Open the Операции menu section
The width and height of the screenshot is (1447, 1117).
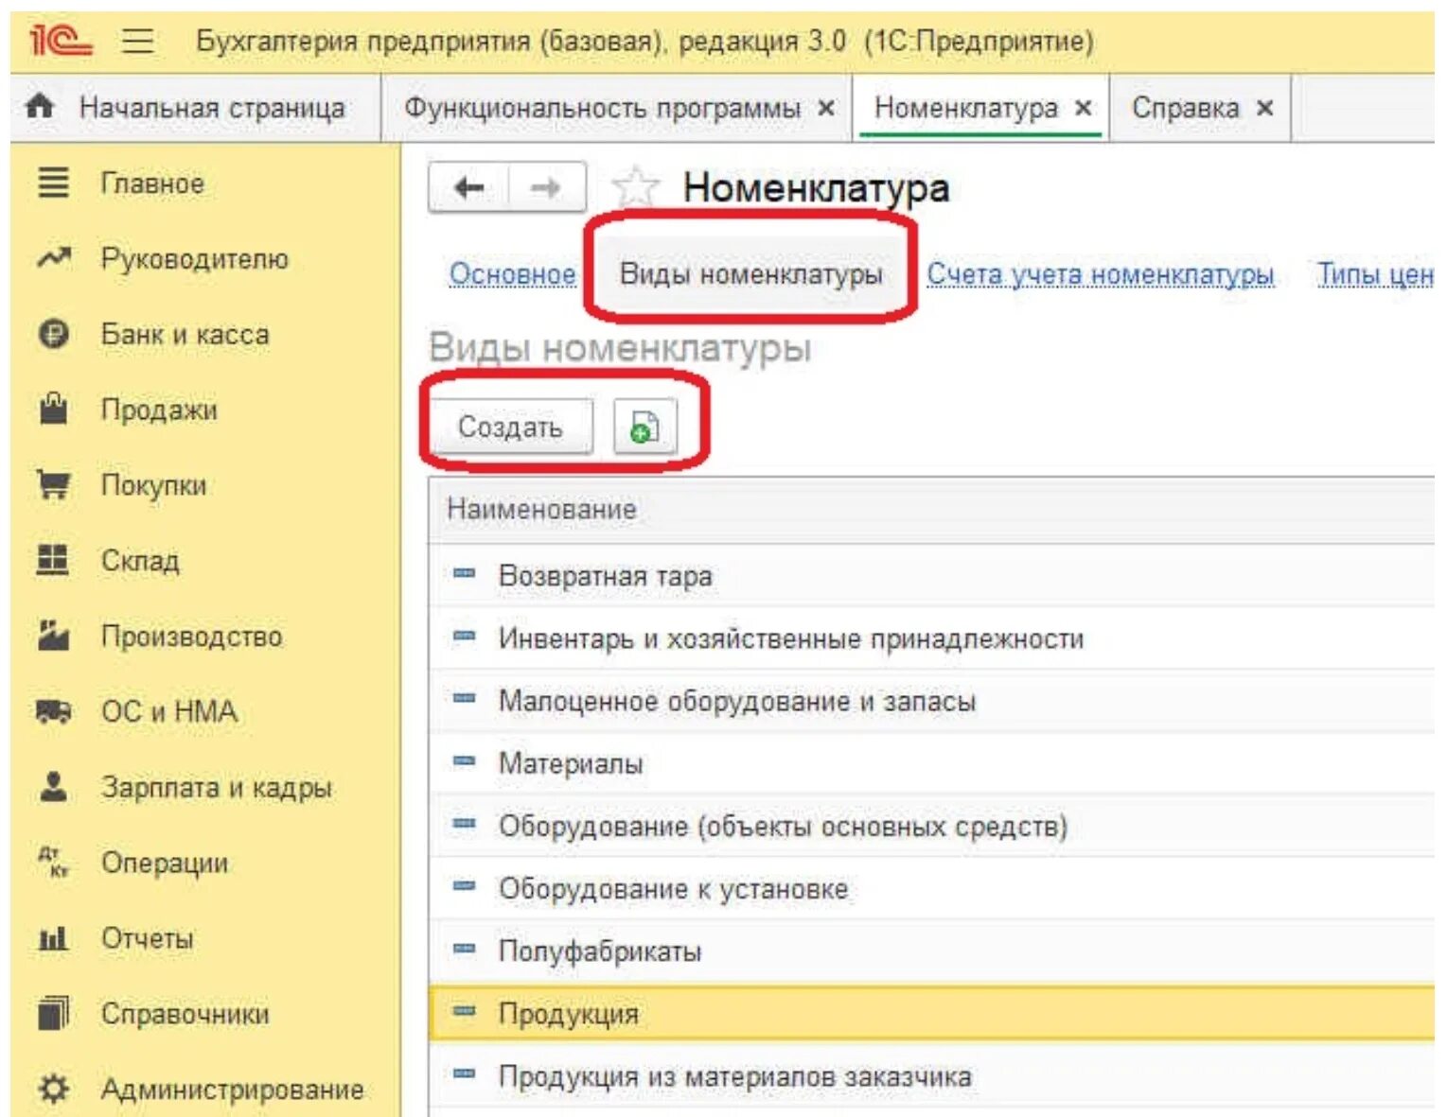(x=165, y=863)
